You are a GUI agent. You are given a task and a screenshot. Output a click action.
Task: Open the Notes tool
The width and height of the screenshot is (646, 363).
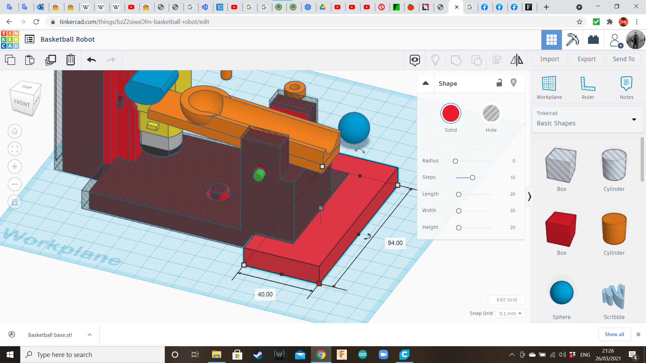pyautogui.click(x=626, y=87)
